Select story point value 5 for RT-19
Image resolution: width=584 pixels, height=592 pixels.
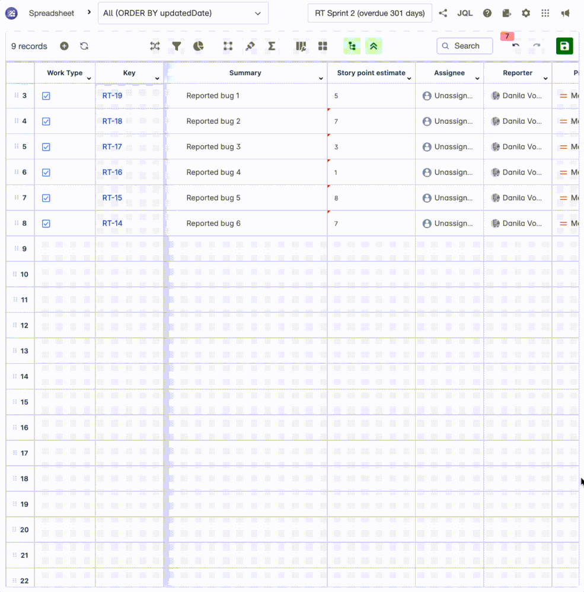pos(371,96)
